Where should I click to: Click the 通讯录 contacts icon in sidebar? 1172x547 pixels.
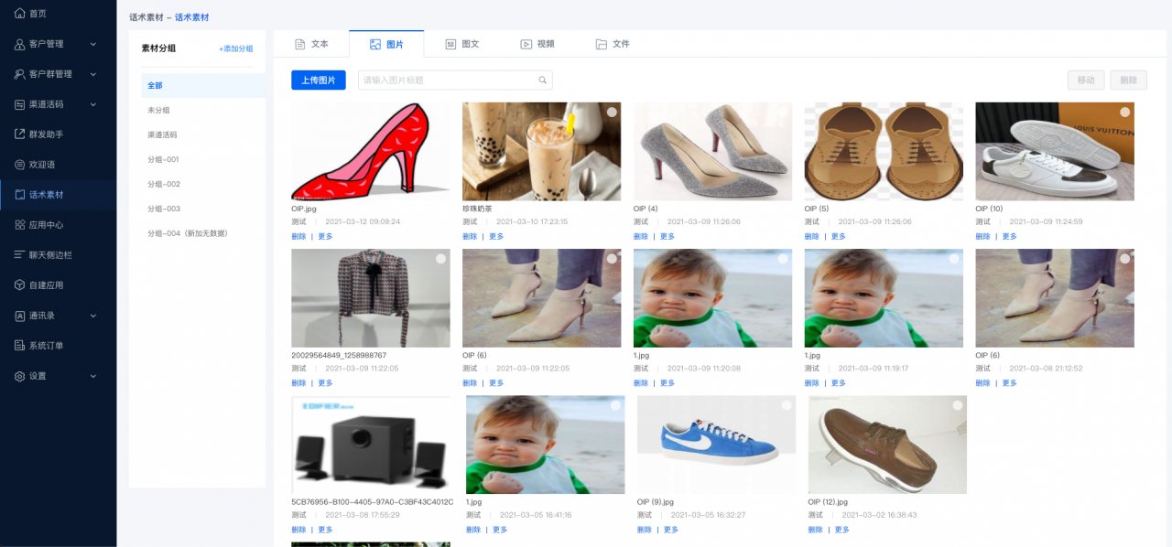tap(20, 316)
